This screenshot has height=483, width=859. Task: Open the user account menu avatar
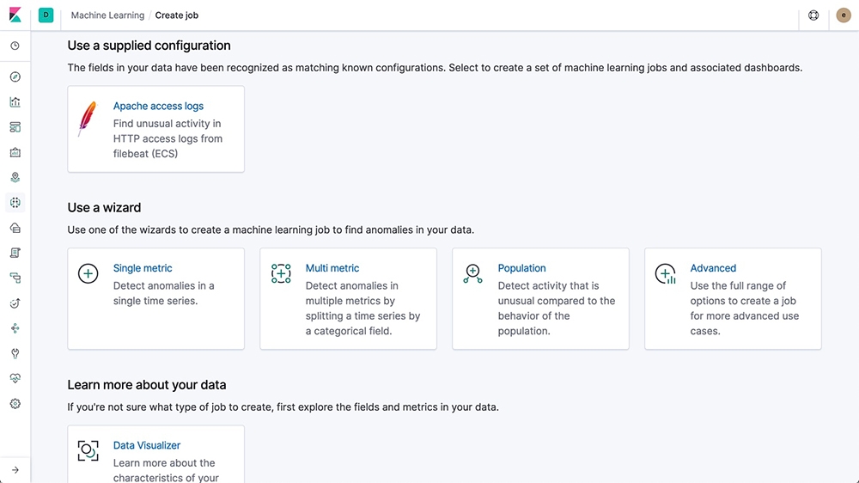(843, 15)
